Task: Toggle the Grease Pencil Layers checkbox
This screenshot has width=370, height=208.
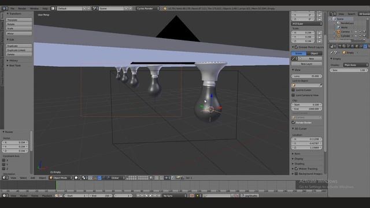Action: coord(297,47)
